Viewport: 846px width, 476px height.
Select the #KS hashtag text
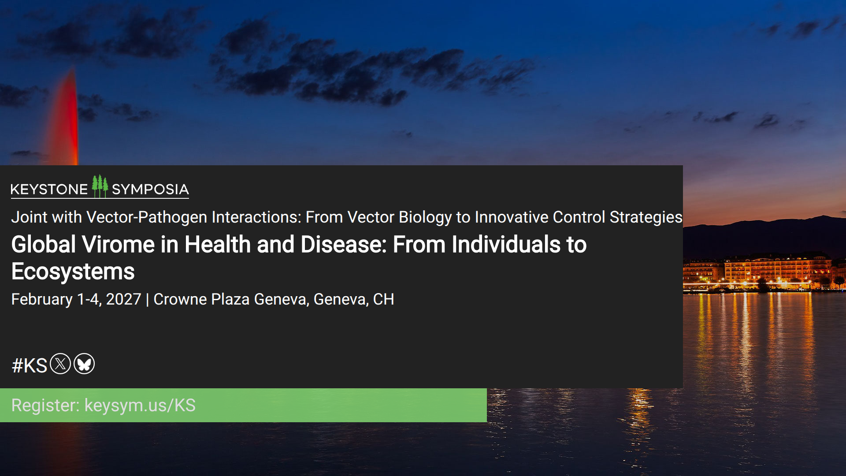30,365
